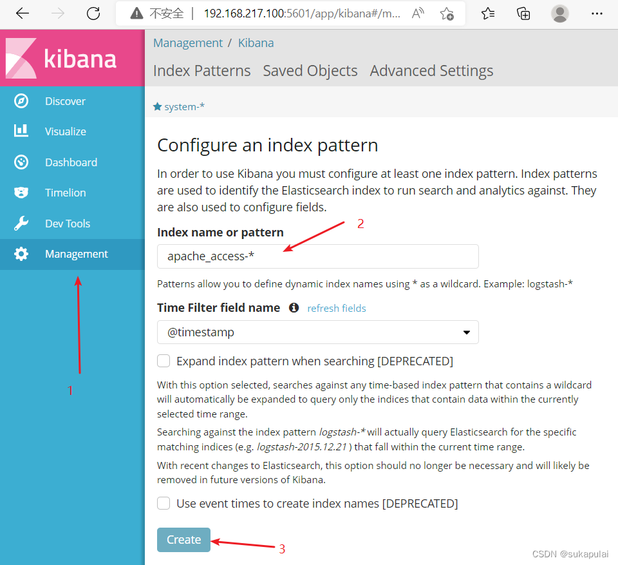
Task: Click the Management breadcrumb link
Action: pos(188,43)
